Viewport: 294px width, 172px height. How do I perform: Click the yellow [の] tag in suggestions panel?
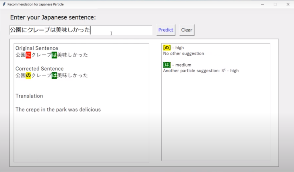(x=167, y=48)
